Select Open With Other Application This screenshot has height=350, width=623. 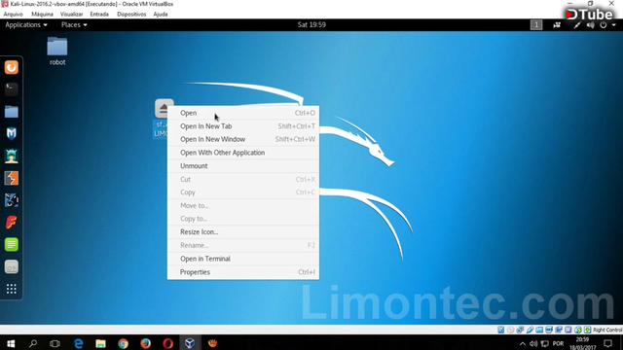pyautogui.click(x=243, y=153)
